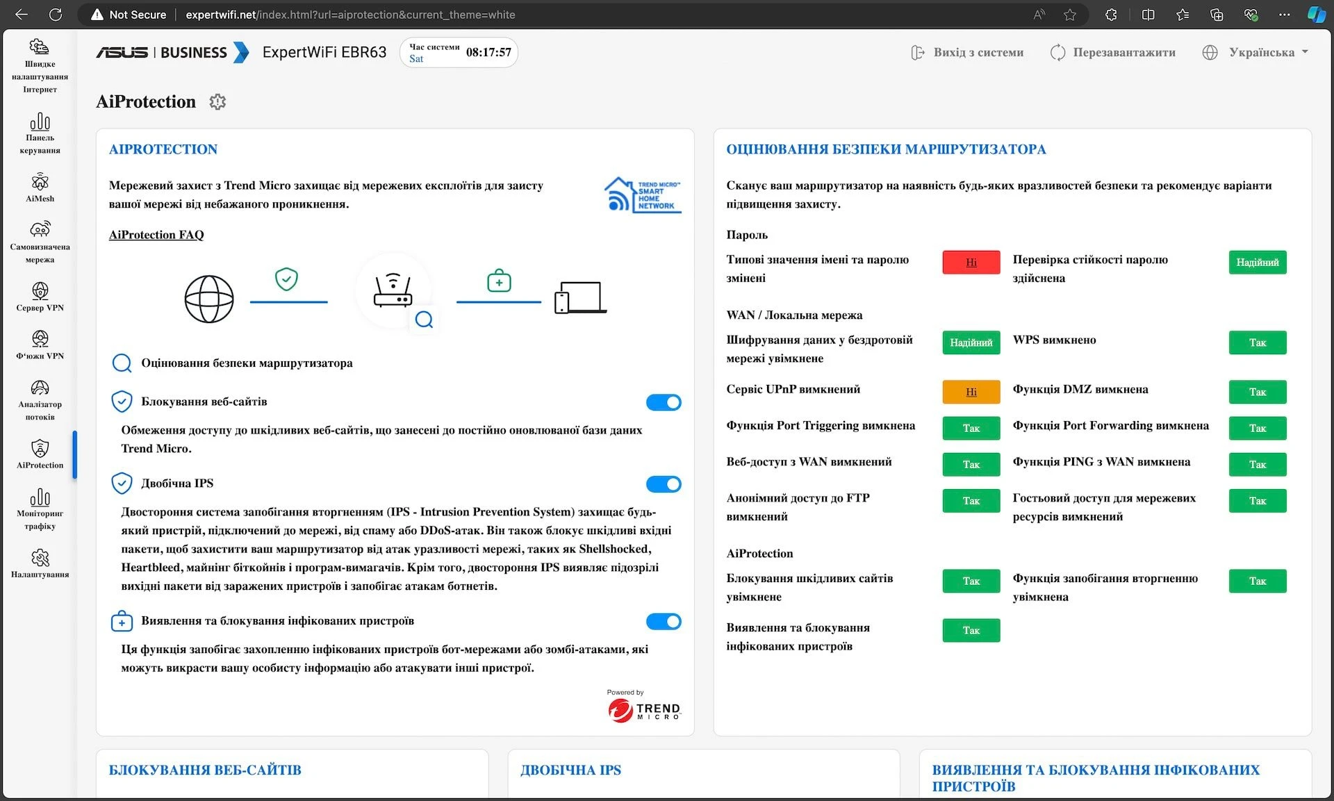The width and height of the screenshot is (1334, 801).
Task: Click ДВОБІЧНА IPS card heading
Action: point(570,770)
